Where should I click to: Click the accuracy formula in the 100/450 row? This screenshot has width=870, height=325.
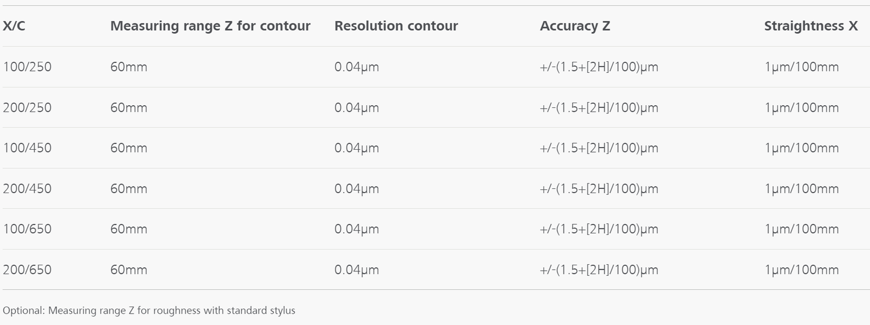point(599,148)
